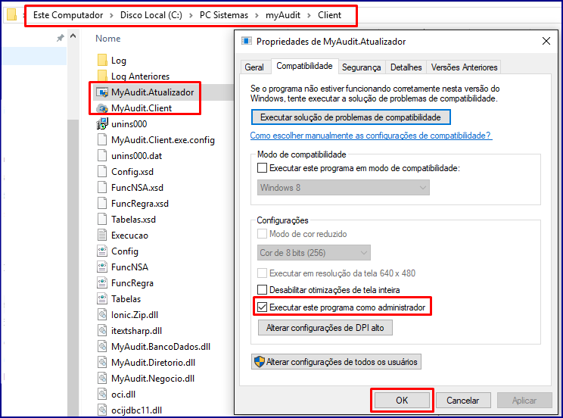
Task: Click the oci.dll file icon
Action: [x=102, y=394]
